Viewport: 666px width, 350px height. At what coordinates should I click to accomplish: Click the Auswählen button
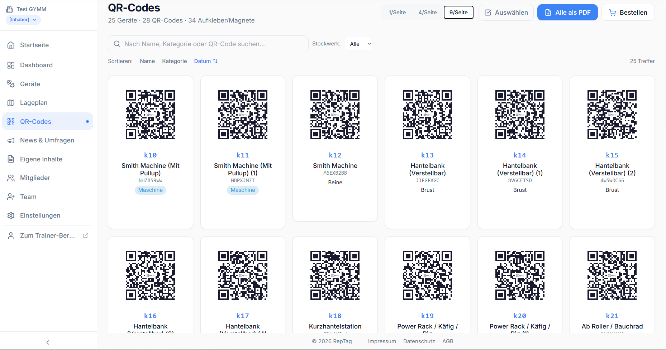tap(506, 13)
